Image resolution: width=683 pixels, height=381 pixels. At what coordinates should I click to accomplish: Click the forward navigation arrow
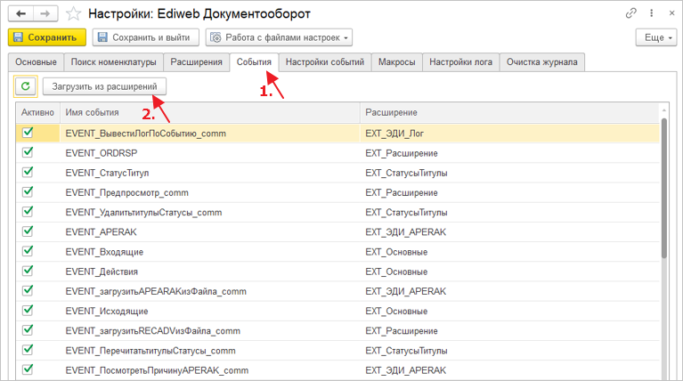tap(45, 13)
